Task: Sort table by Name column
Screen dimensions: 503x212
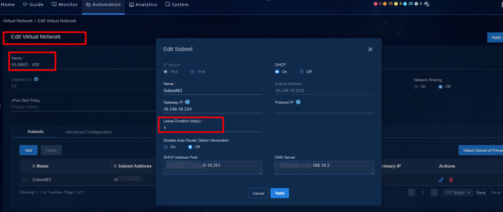Action: click(x=34, y=166)
